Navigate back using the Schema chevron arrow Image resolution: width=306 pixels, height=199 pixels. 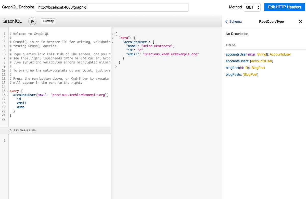coord(227,22)
